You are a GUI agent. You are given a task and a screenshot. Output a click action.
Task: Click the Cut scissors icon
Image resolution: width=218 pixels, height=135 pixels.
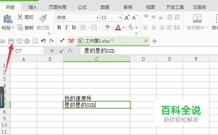(x=20, y=17)
